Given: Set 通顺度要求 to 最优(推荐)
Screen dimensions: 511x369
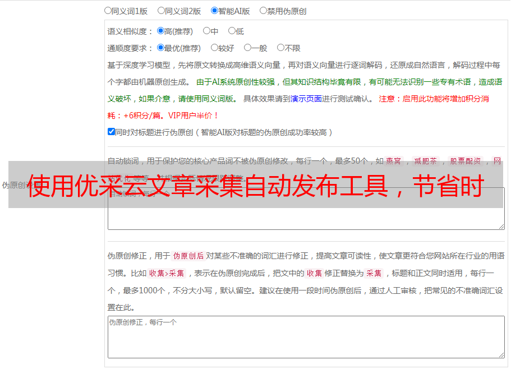Looking at the screenshot, I should (160, 48).
